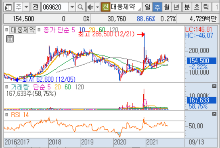Close the volume panel with X
This screenshot has width=220, height=148.
point(214,86)
